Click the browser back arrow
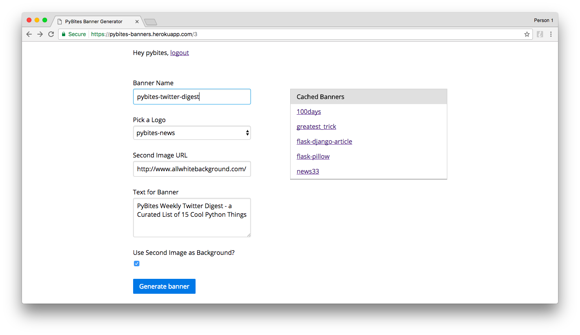Image resolution: width=580 pixels, height=335 pixels. coord(29,34)
